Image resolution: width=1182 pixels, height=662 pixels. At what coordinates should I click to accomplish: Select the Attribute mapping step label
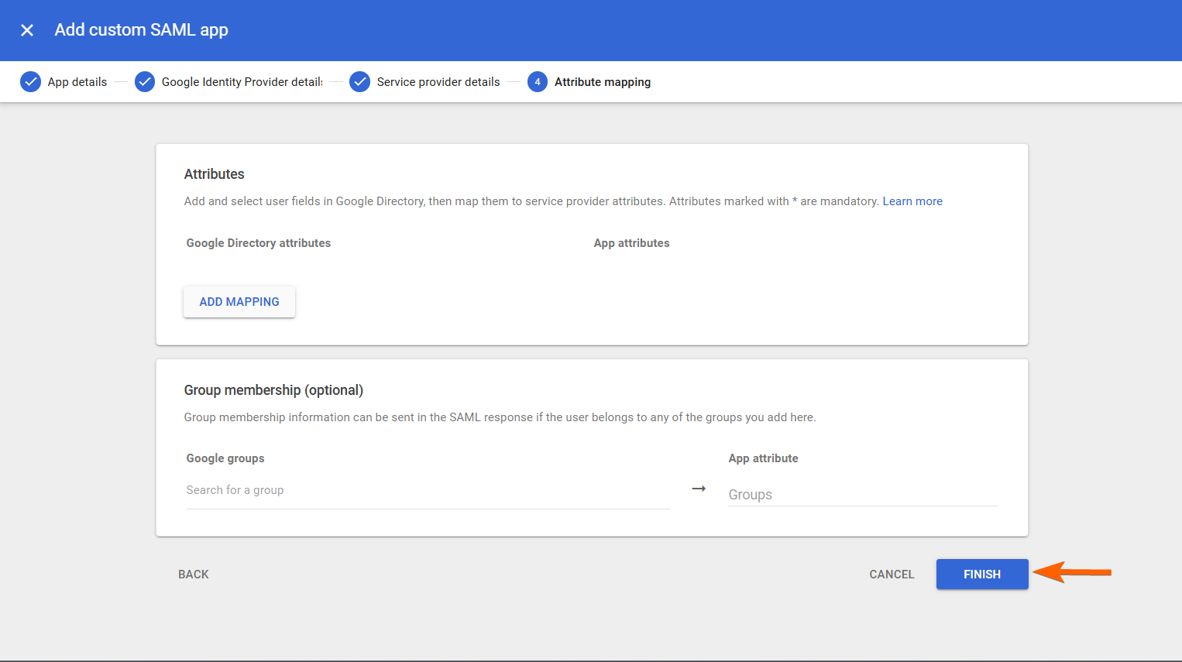pos(603,82)
